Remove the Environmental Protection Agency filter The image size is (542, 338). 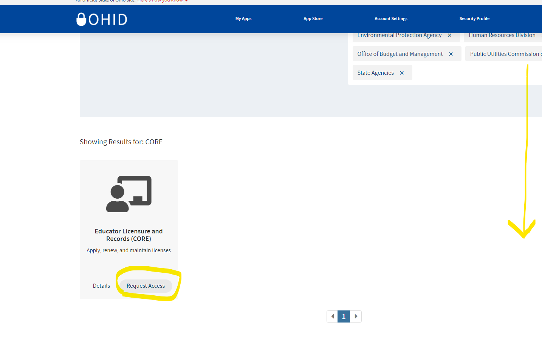point(449,35)
